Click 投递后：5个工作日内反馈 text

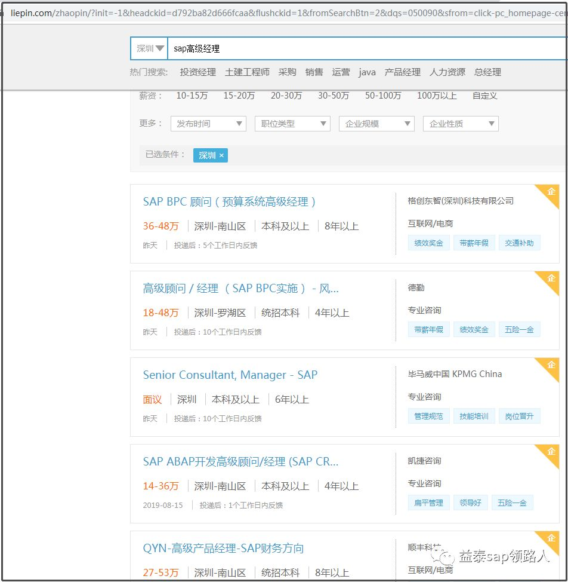click(215, 246)
